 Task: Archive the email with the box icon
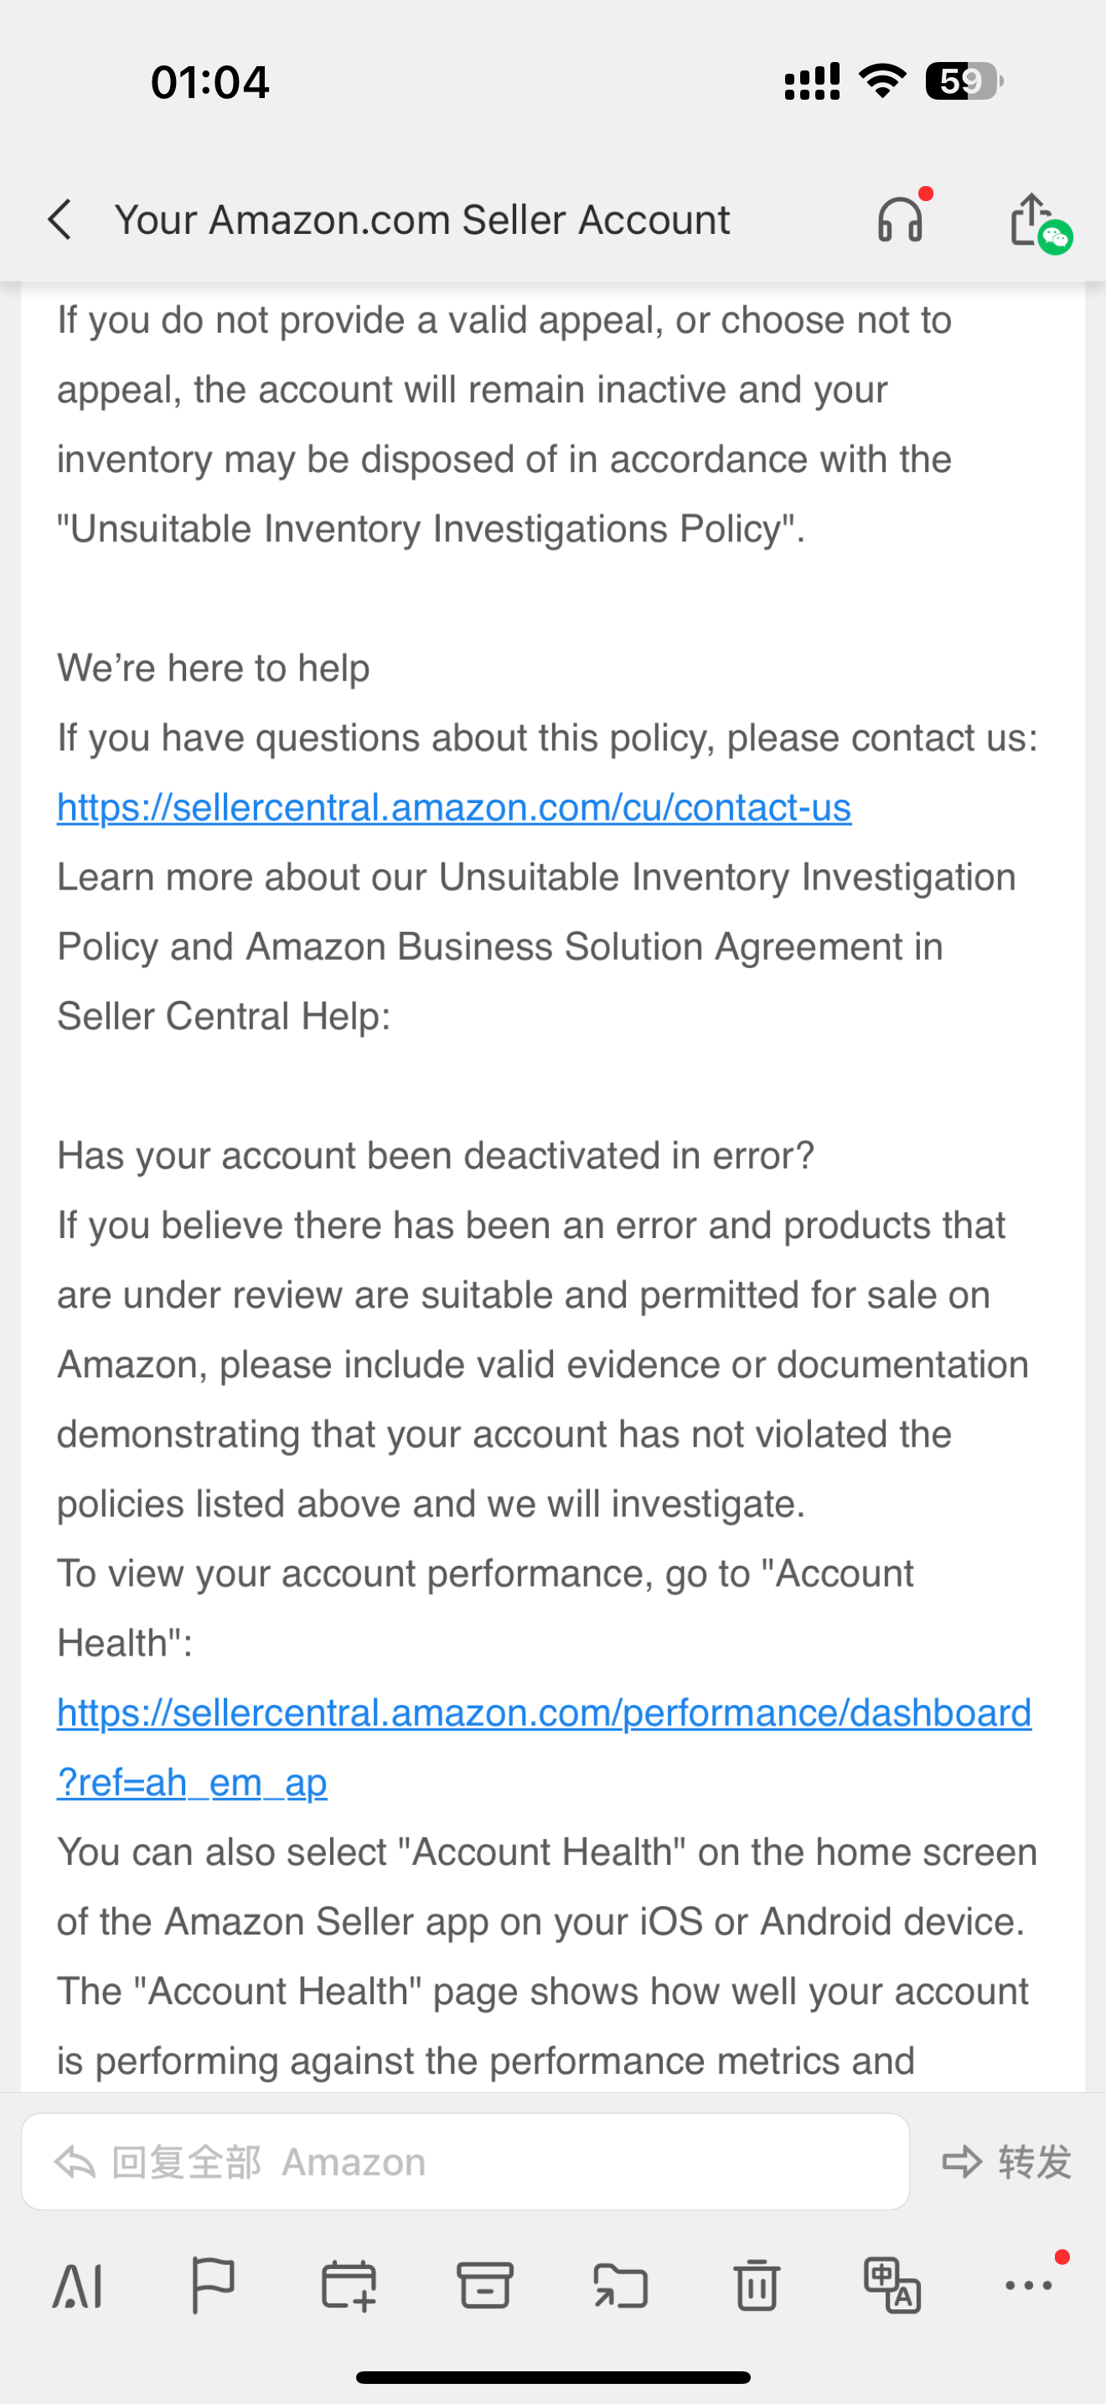485,2284
